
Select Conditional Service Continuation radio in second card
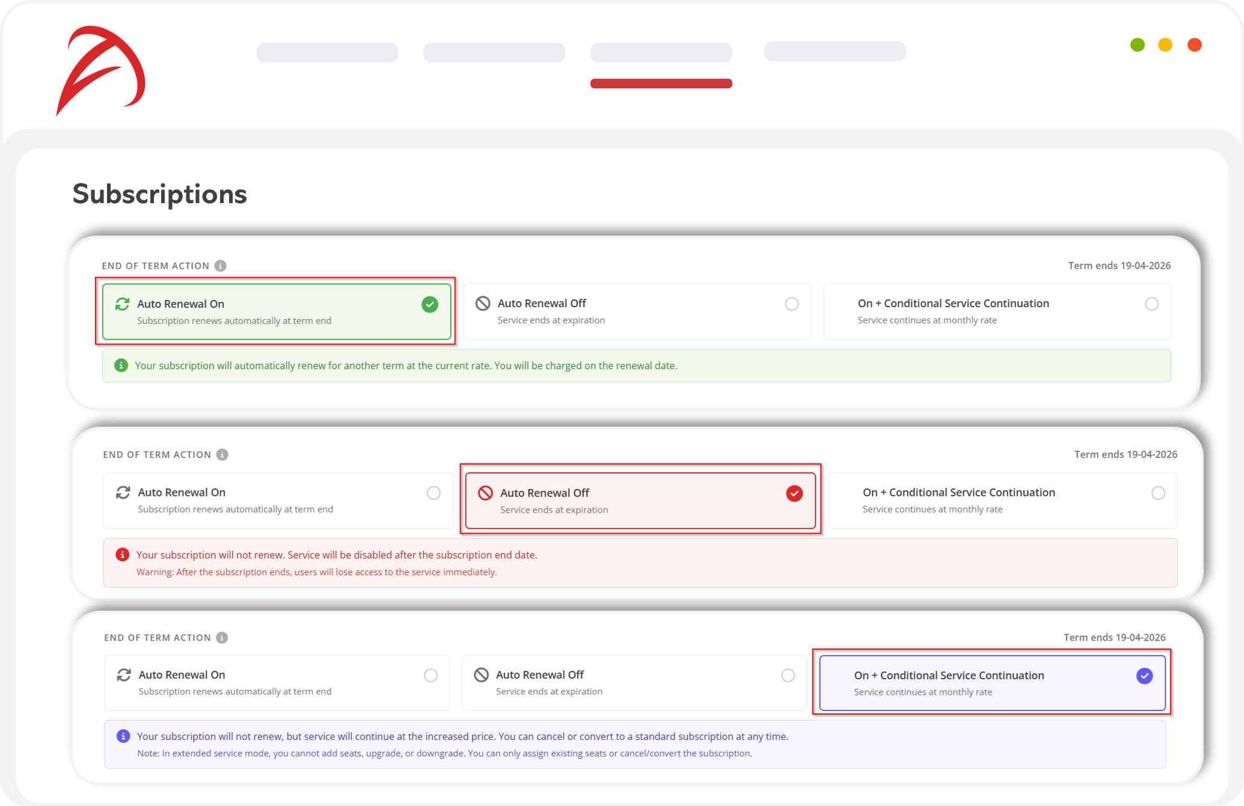pyautogui.click(x=1159, y=493)
